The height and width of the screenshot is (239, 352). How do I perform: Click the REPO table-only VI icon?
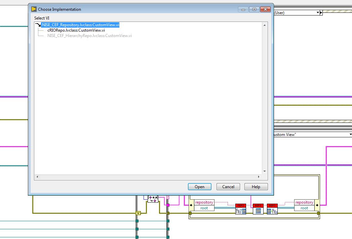tap(258, 209)
